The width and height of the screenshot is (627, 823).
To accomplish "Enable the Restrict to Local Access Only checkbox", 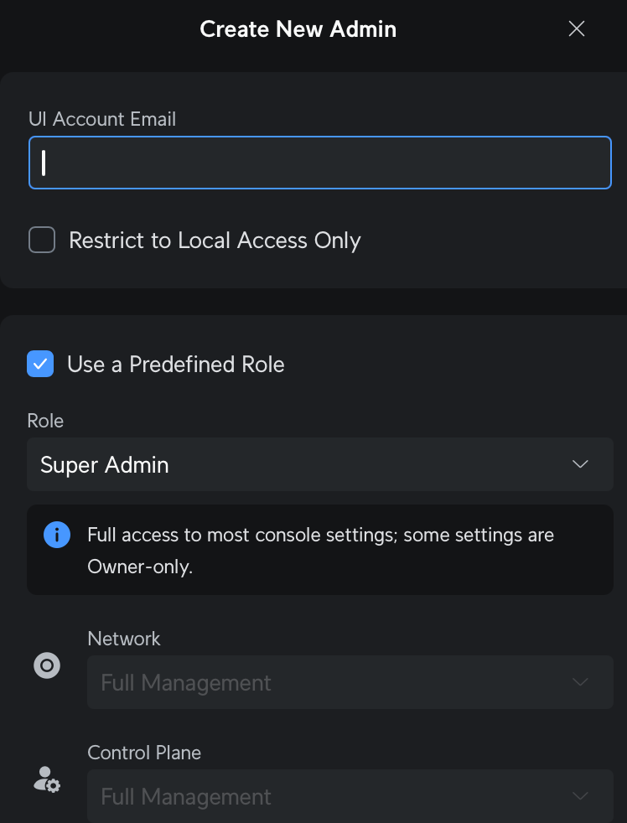I will [x=42, y=241].
